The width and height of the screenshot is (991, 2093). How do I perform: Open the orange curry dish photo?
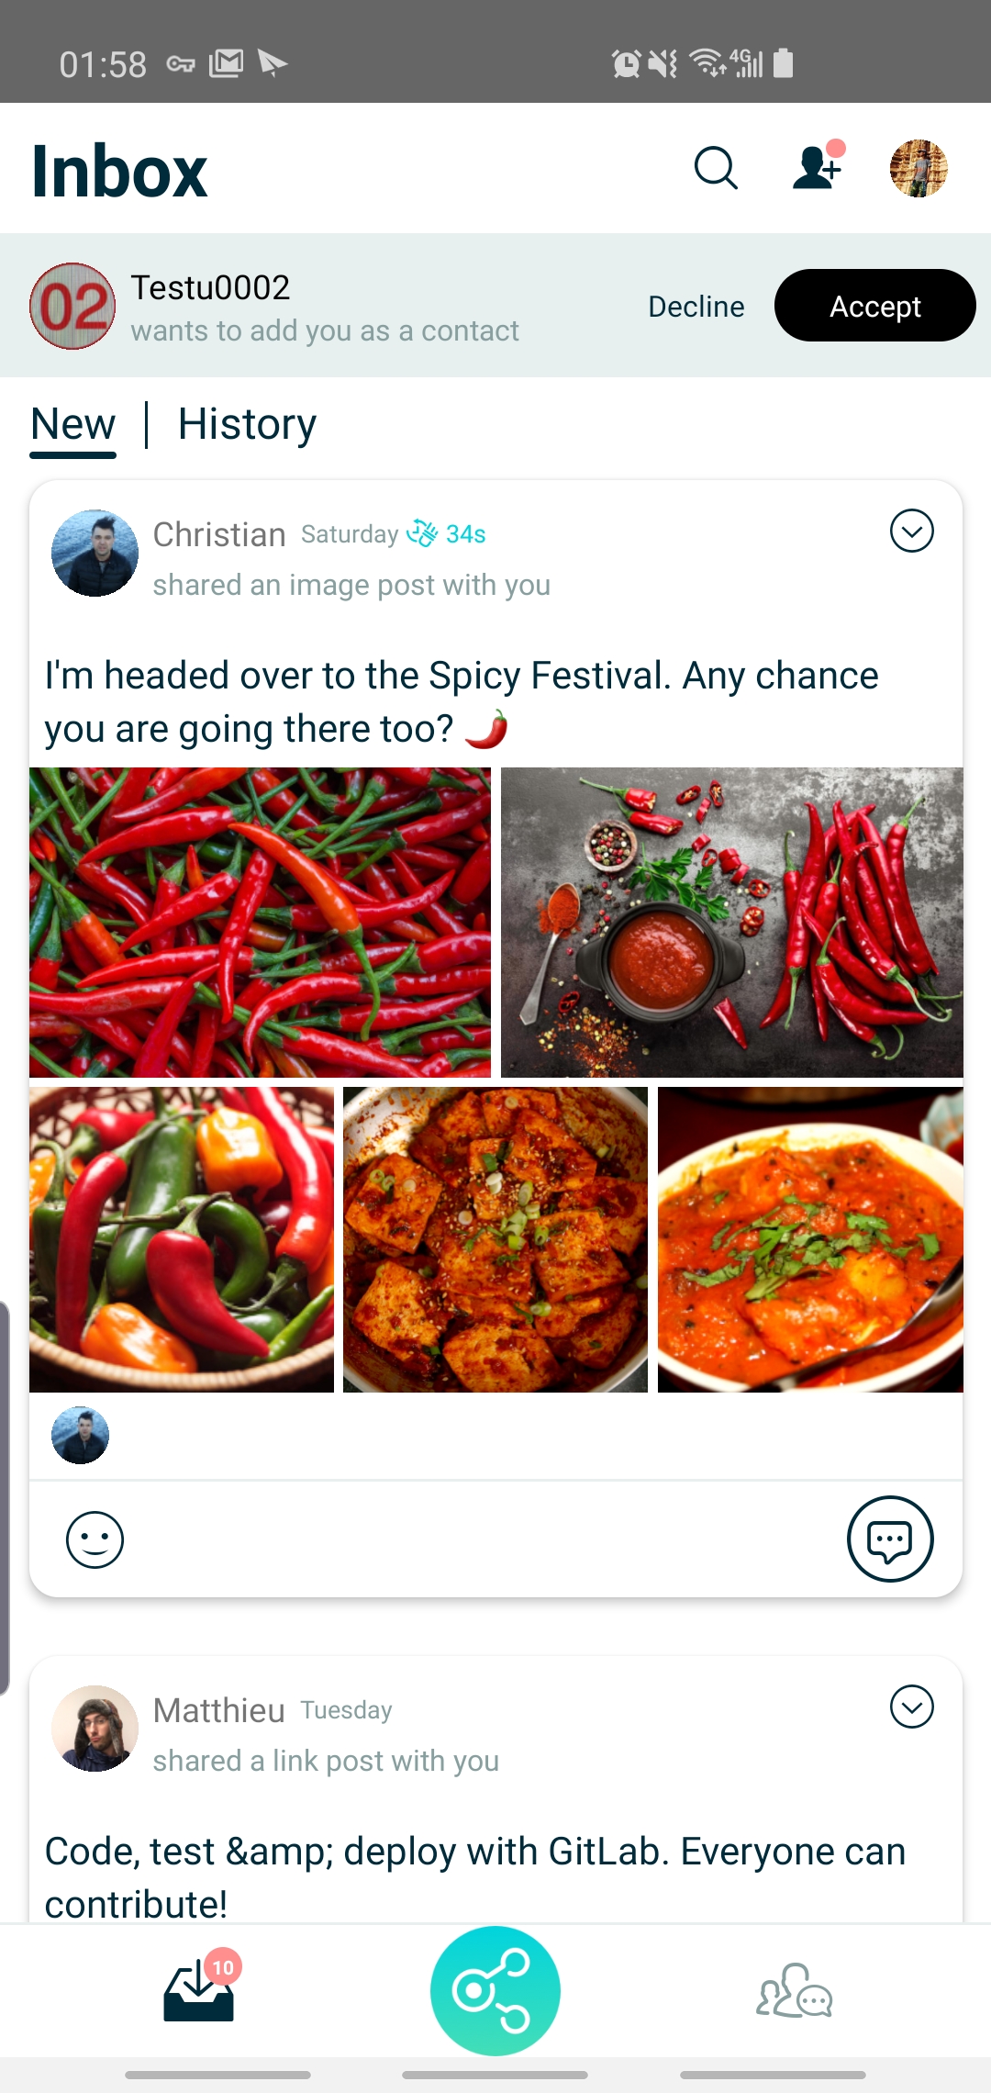click(x=810, y=1239)
